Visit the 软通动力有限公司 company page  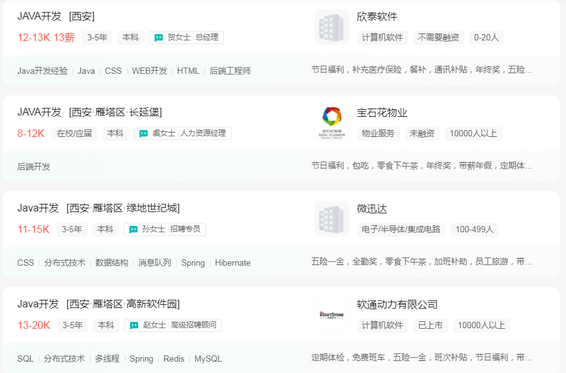(x=397, y=304)
